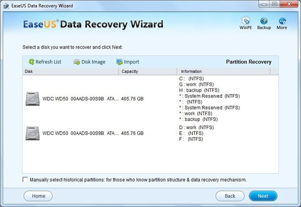Select the C: (NTFS) partition entry
Viewport: 301px width, 207px height.
(191, 79)
